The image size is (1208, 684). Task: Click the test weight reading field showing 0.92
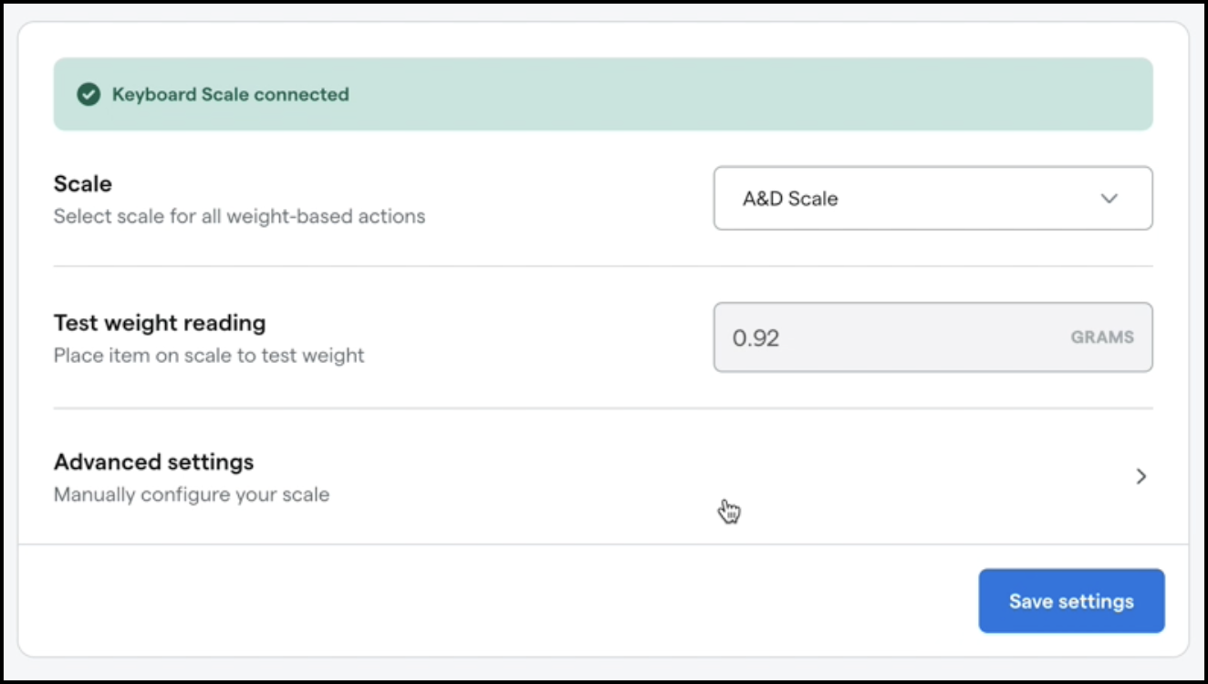tap(932, 337)
